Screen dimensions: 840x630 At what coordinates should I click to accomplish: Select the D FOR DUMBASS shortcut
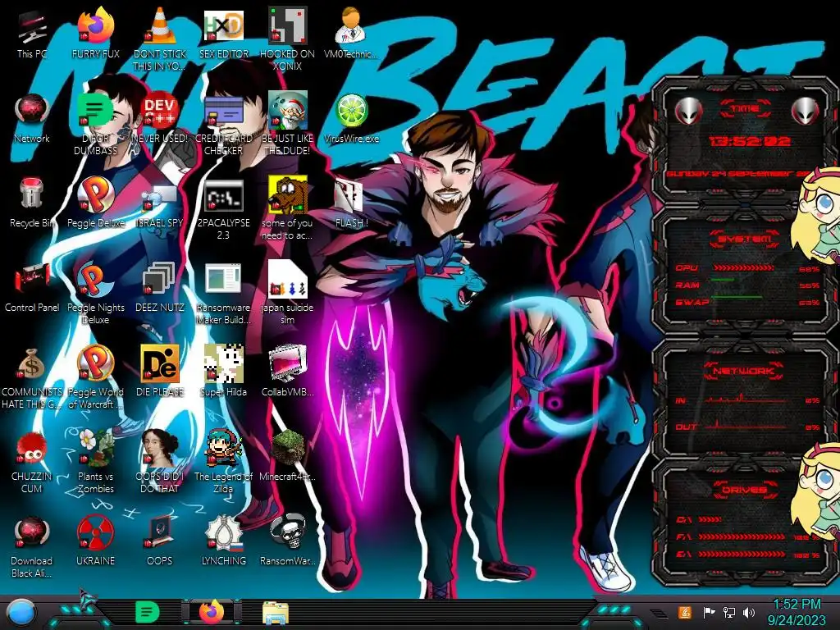(96, 111)
